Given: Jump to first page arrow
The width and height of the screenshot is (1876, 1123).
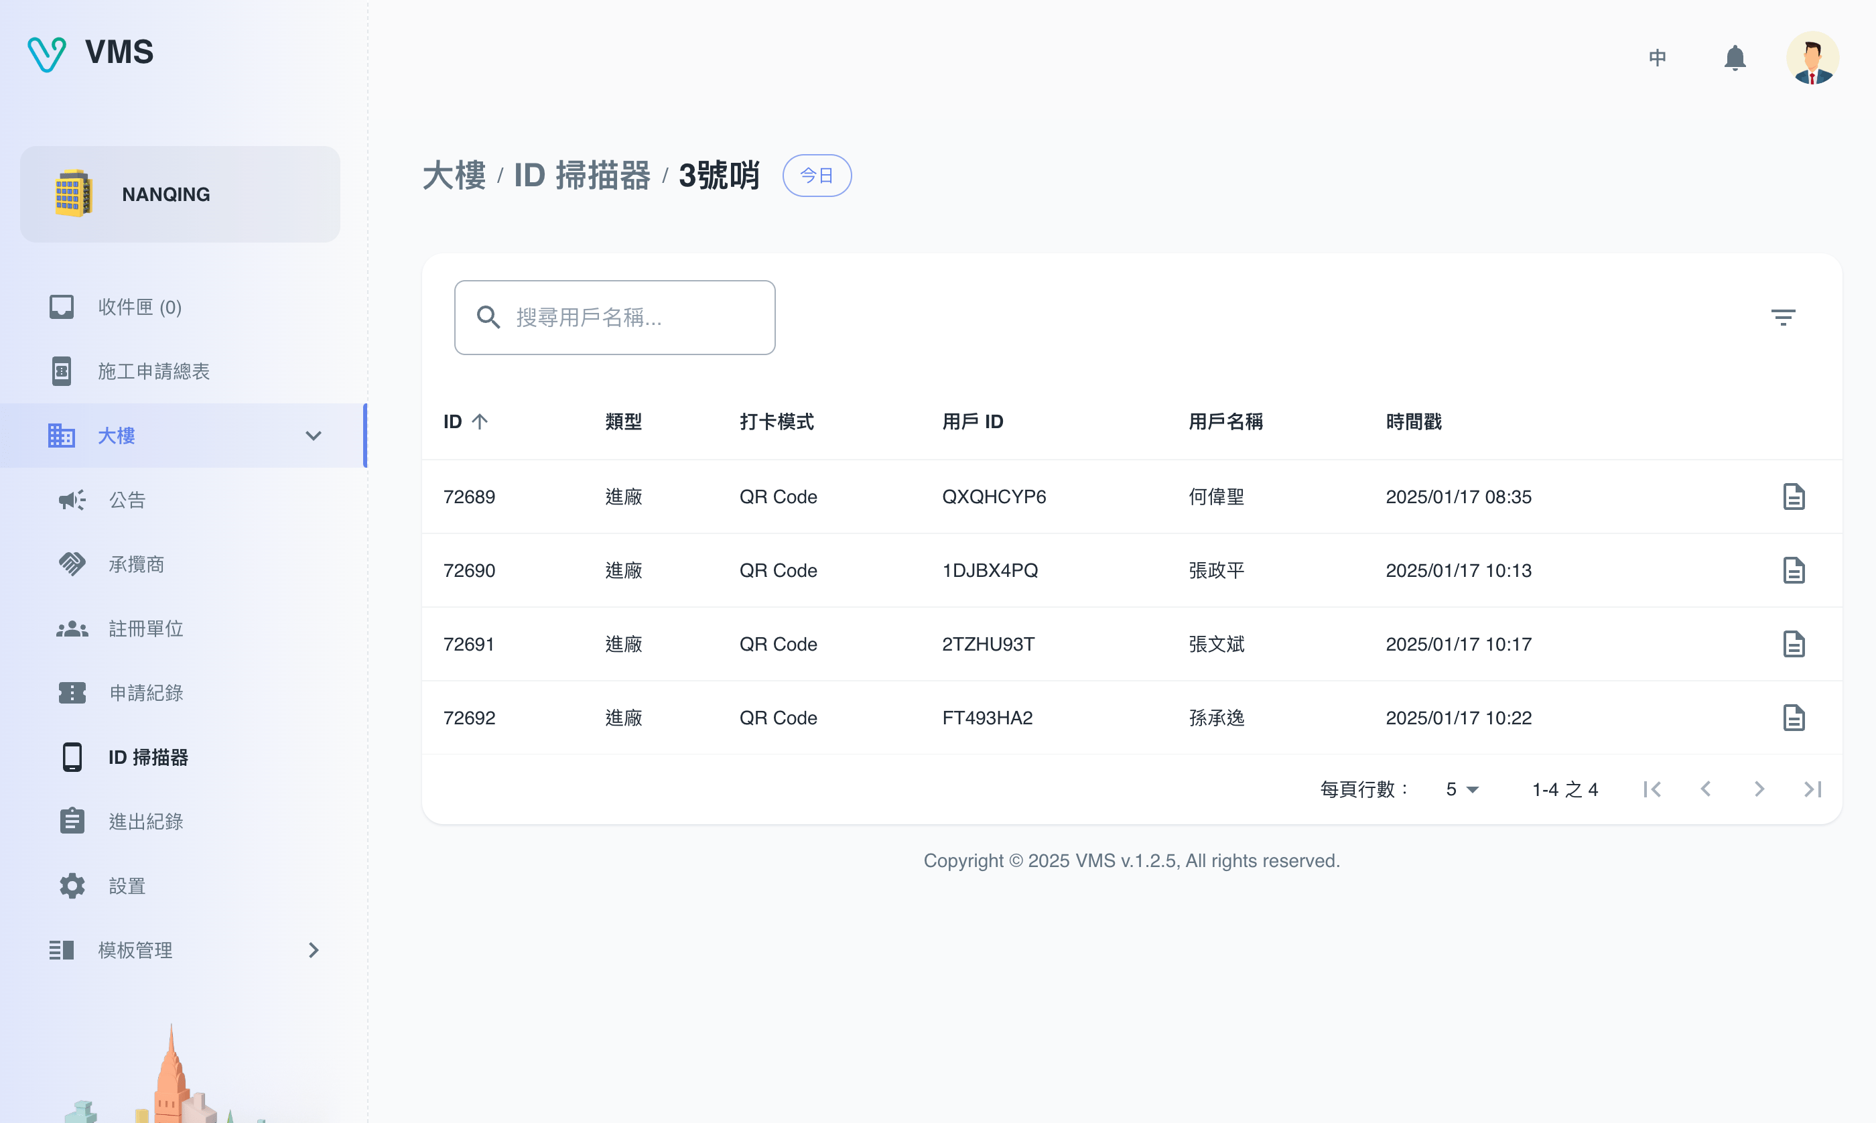Looking at the screenshot, I should point(1652,789).
